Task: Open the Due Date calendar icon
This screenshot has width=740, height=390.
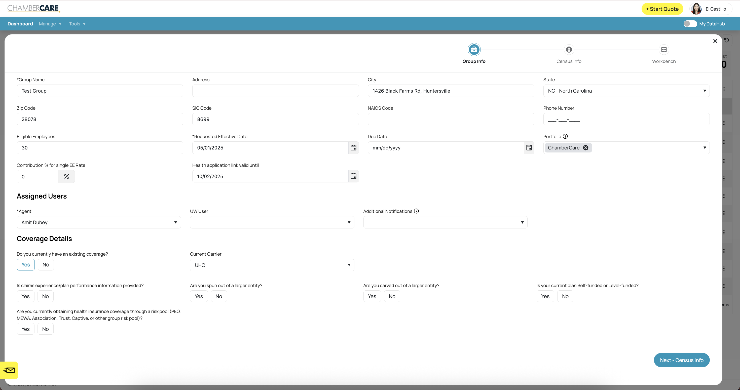Action: 529,148
